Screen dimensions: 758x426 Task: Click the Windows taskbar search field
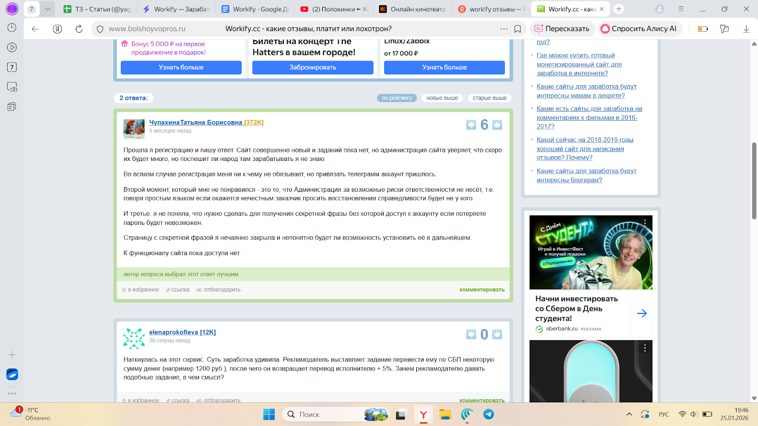[x=327, y=415]
